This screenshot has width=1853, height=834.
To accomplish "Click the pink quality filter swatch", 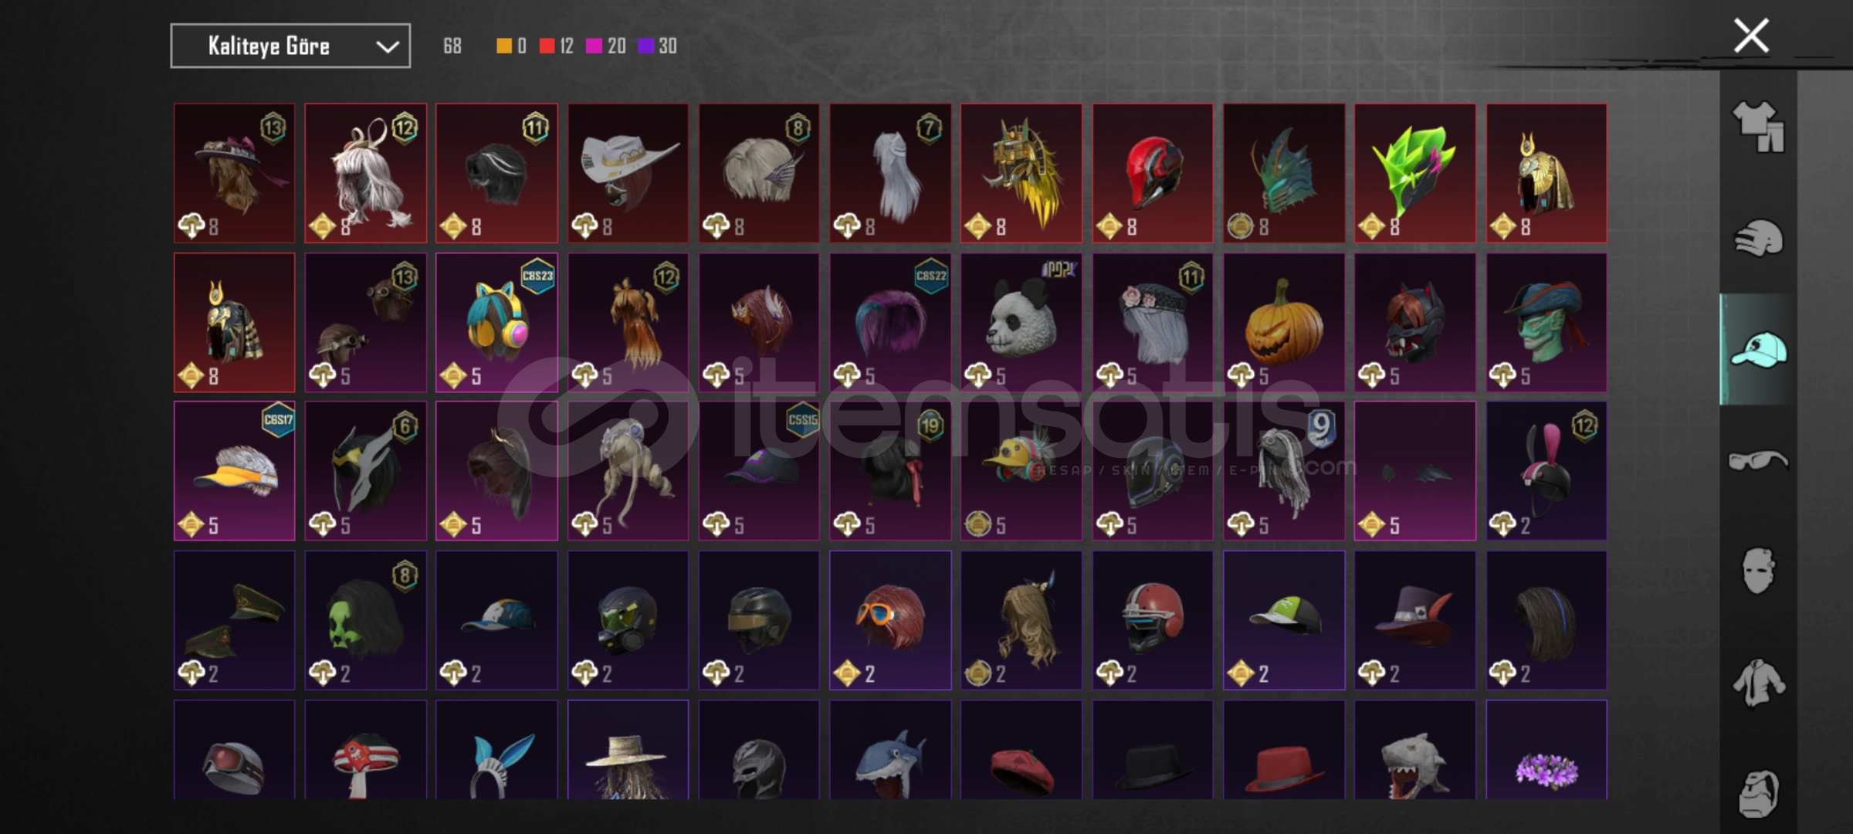I will tap(594, 46).
